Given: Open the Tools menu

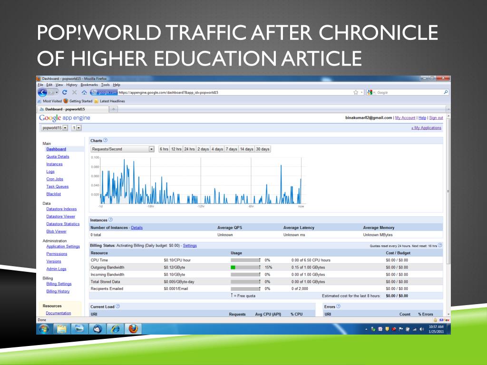Looking at the screenshot, I should [x=105, y=85].
